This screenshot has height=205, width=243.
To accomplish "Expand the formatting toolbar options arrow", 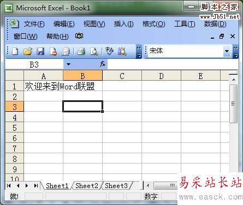I will pos(235,52).
